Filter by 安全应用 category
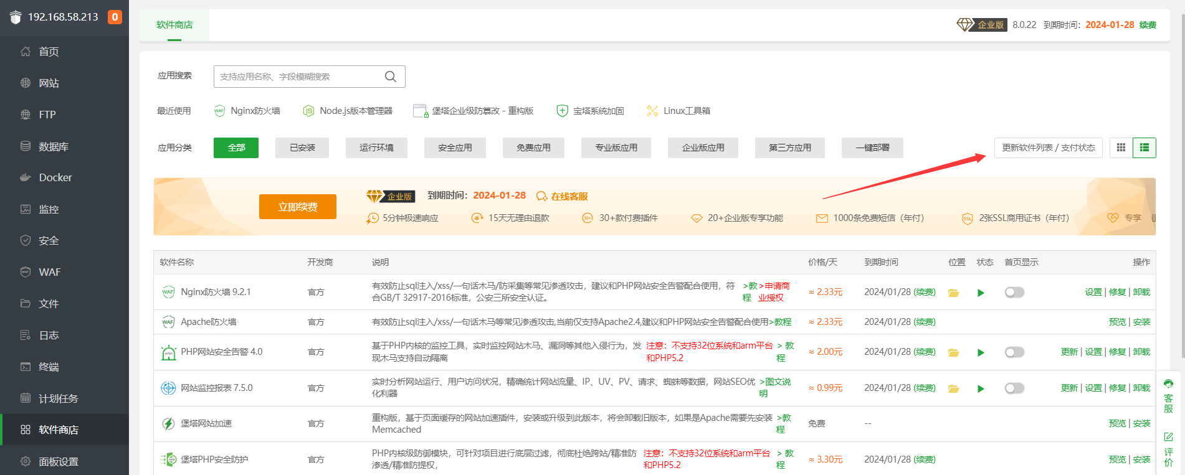Image resolution: width=1185 pixels, height=475 pixels. pyautogui.click(x=455, y=148)
